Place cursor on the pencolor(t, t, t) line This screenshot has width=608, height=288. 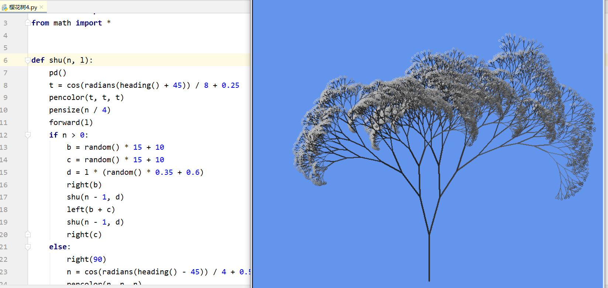click(86, 98)
